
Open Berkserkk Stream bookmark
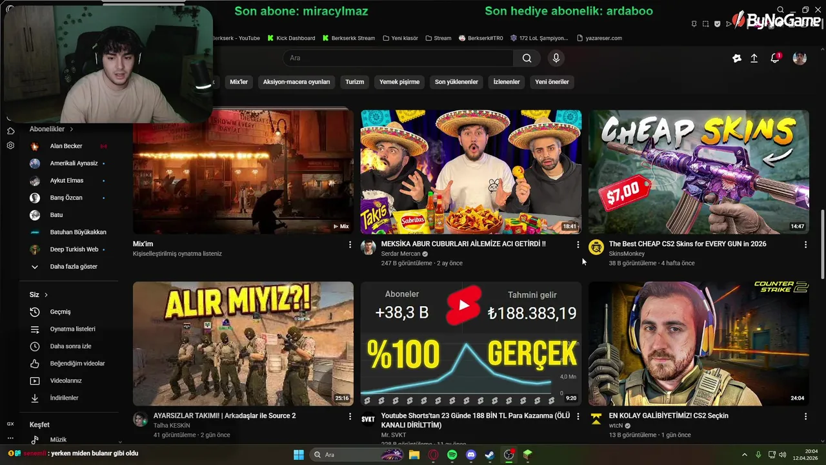coord(348,38)
